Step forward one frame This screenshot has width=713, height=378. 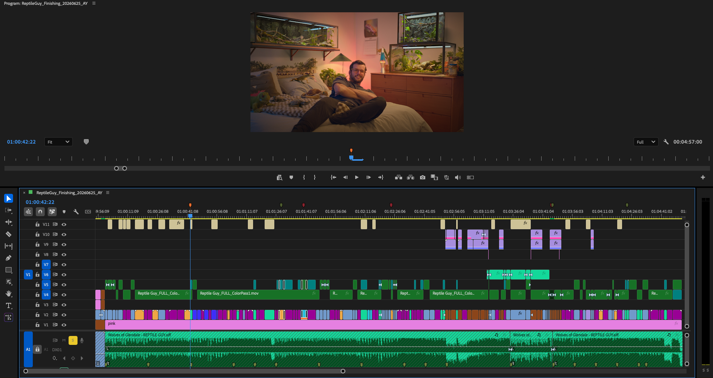pos(369,177)
